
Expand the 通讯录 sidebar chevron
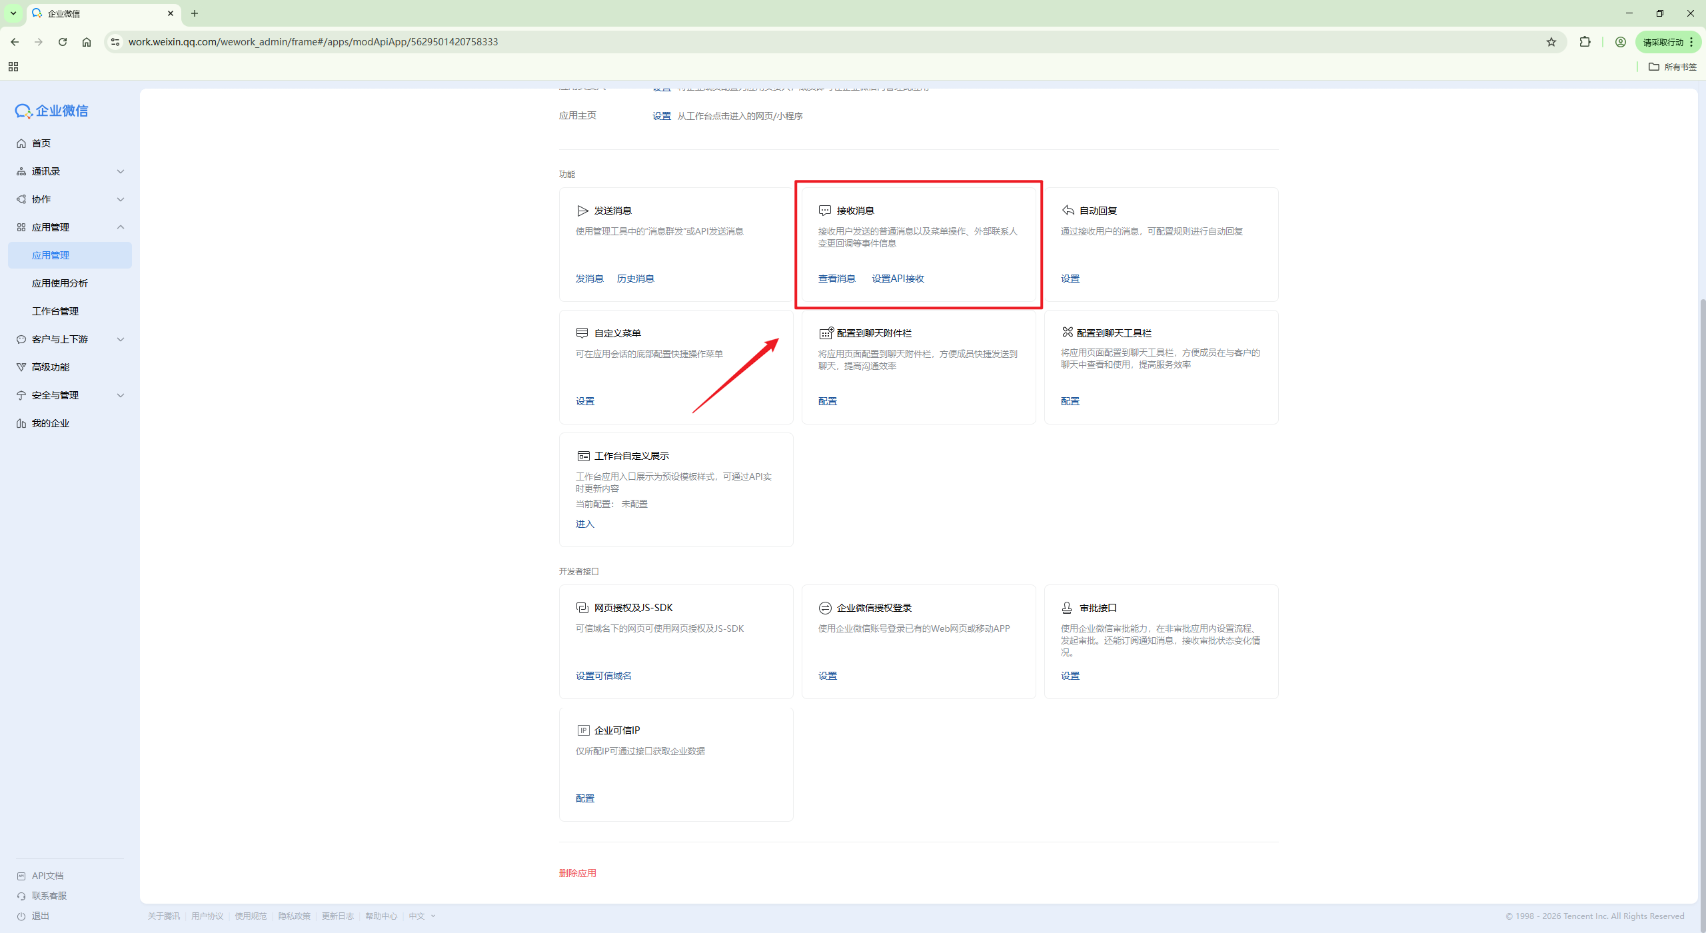[121, 171]
